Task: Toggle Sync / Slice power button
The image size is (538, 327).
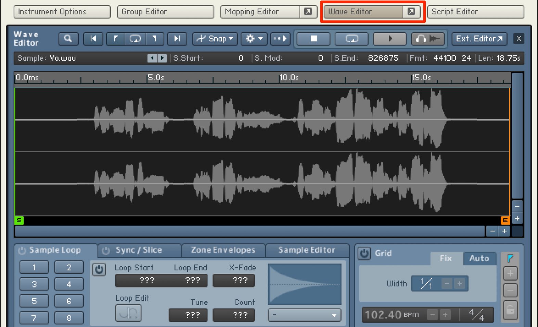Action: [x=106, y=251]
